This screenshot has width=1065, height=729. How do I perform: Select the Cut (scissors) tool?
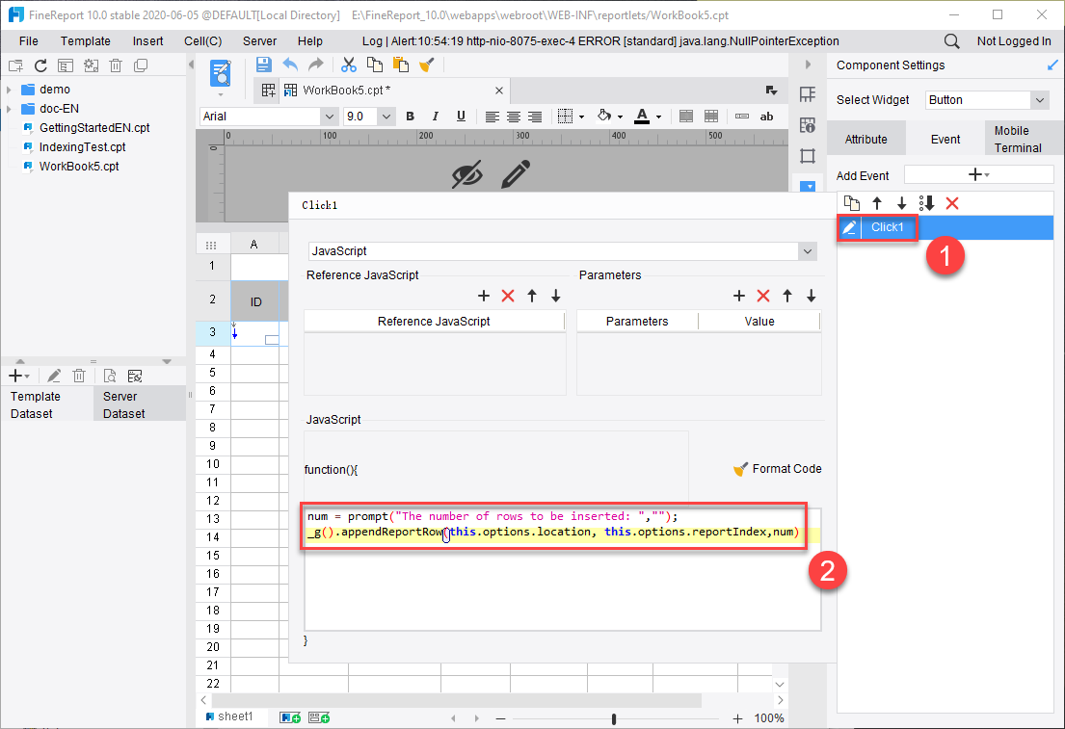pos(348,65)
